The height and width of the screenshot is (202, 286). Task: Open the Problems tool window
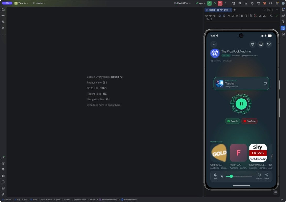pyautogui.click(x=3, y=182)
